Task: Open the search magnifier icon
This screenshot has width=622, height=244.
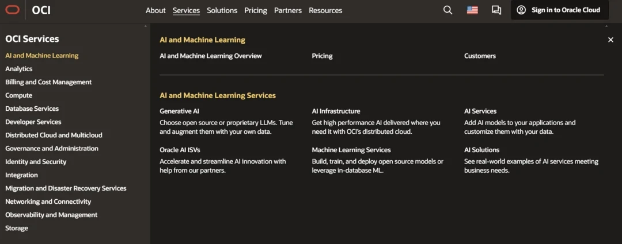Action: [x=447, y=10]
